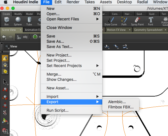Choose the Tube shelf tool
This screenshot has width=168, height=136.
pyautogui.click(x=29, y=21)
